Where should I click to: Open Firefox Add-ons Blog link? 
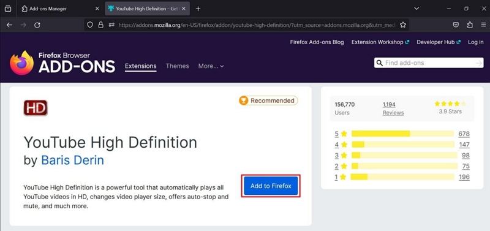(x=317, y=42)
